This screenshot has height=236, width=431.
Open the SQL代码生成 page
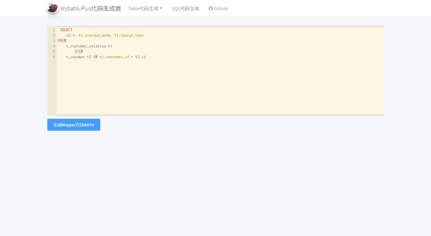tap(186, 9)
